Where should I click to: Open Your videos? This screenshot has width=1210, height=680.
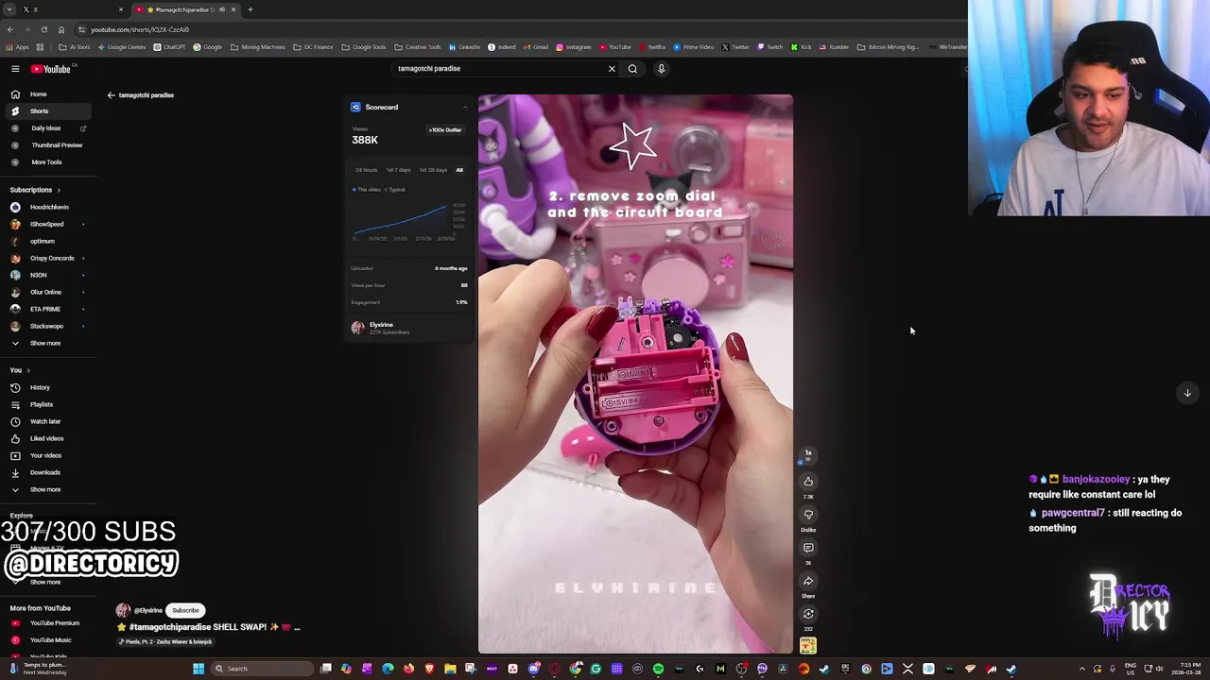tap(45, 455)
